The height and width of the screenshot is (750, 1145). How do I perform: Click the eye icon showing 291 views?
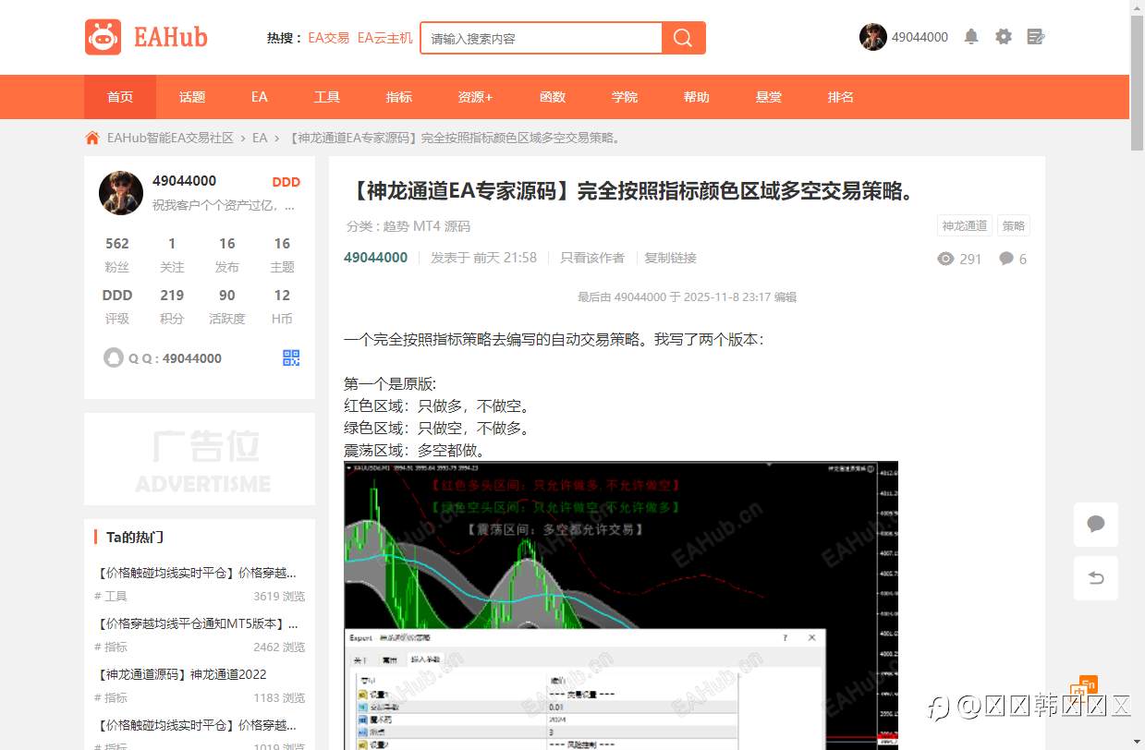coord(944,259)
